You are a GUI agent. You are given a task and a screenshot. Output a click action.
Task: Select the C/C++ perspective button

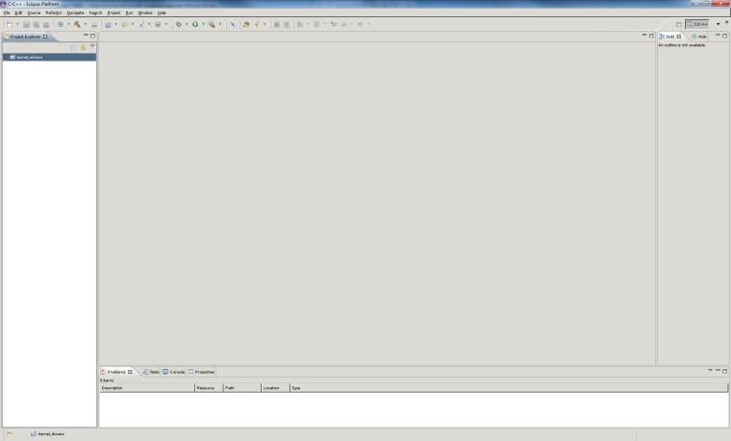click(x=697, y=24)
